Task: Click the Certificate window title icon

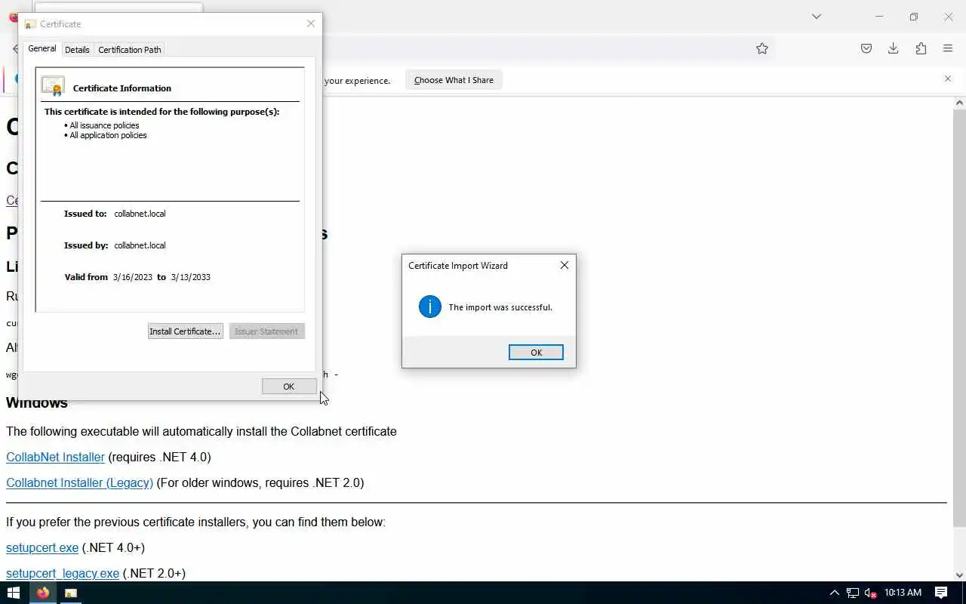Action: coord(30,24)
